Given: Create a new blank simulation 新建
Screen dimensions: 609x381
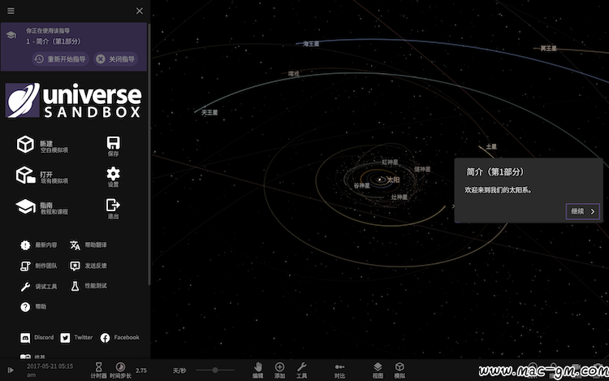Looking at the screenshot, I should tap(42, 145).
